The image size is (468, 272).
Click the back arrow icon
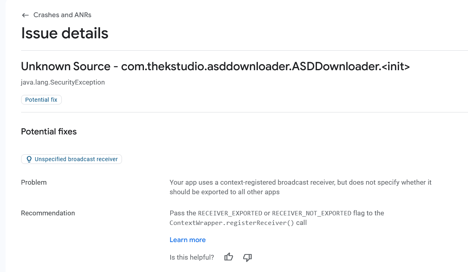[26, 15]
